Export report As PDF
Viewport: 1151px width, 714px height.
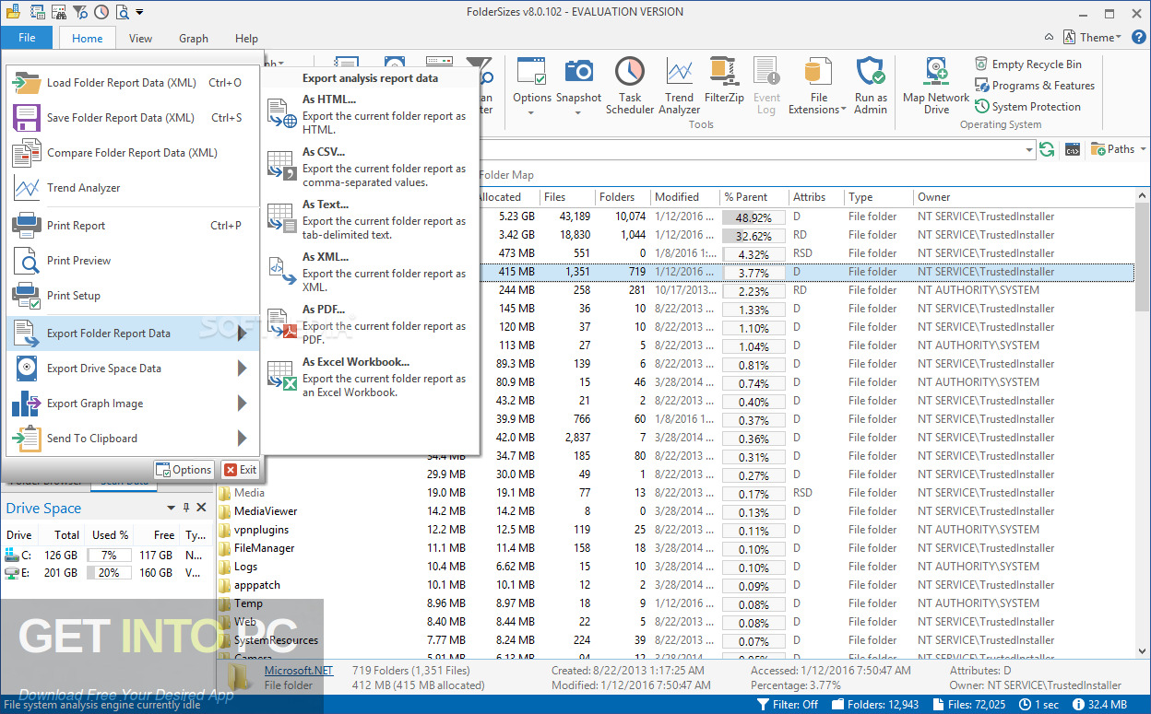[x=371, y=323]
